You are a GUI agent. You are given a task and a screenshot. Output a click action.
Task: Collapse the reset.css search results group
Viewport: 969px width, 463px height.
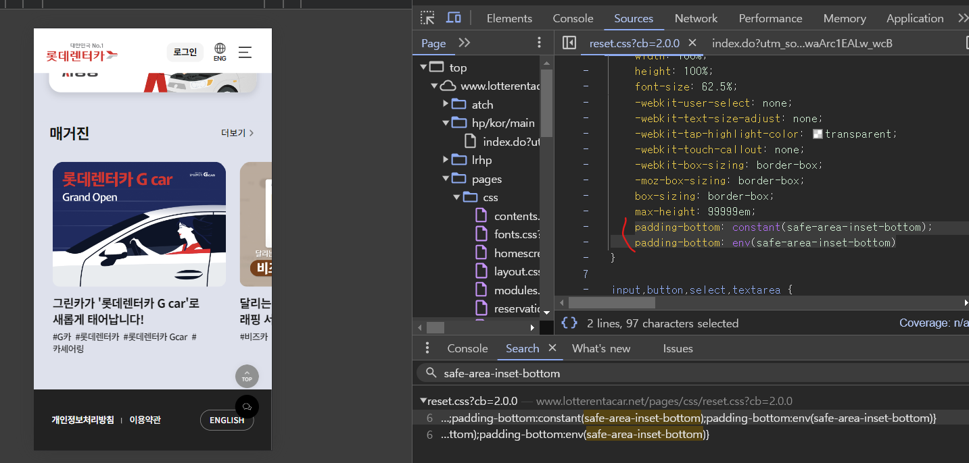point(423,401)
